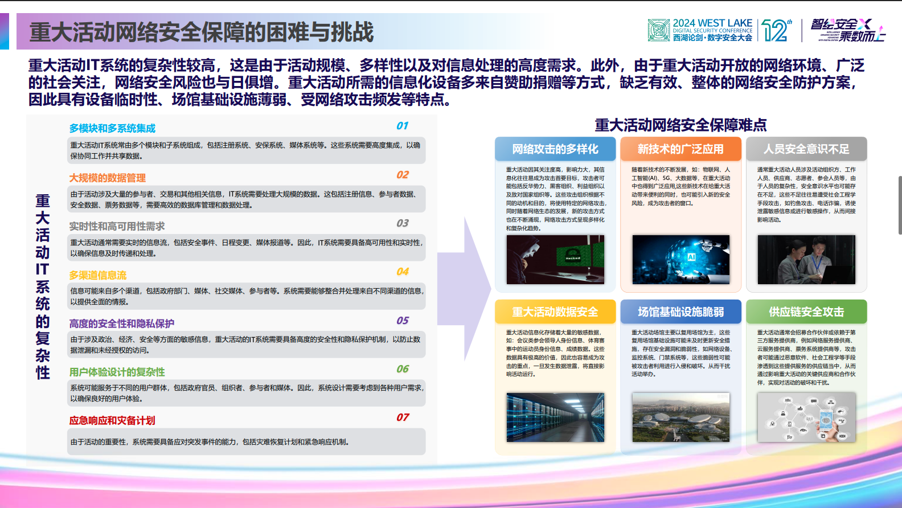Click the 2024 West Lake conference logo
This screenshot has height=508, width=902.
[x=700, y=30]
